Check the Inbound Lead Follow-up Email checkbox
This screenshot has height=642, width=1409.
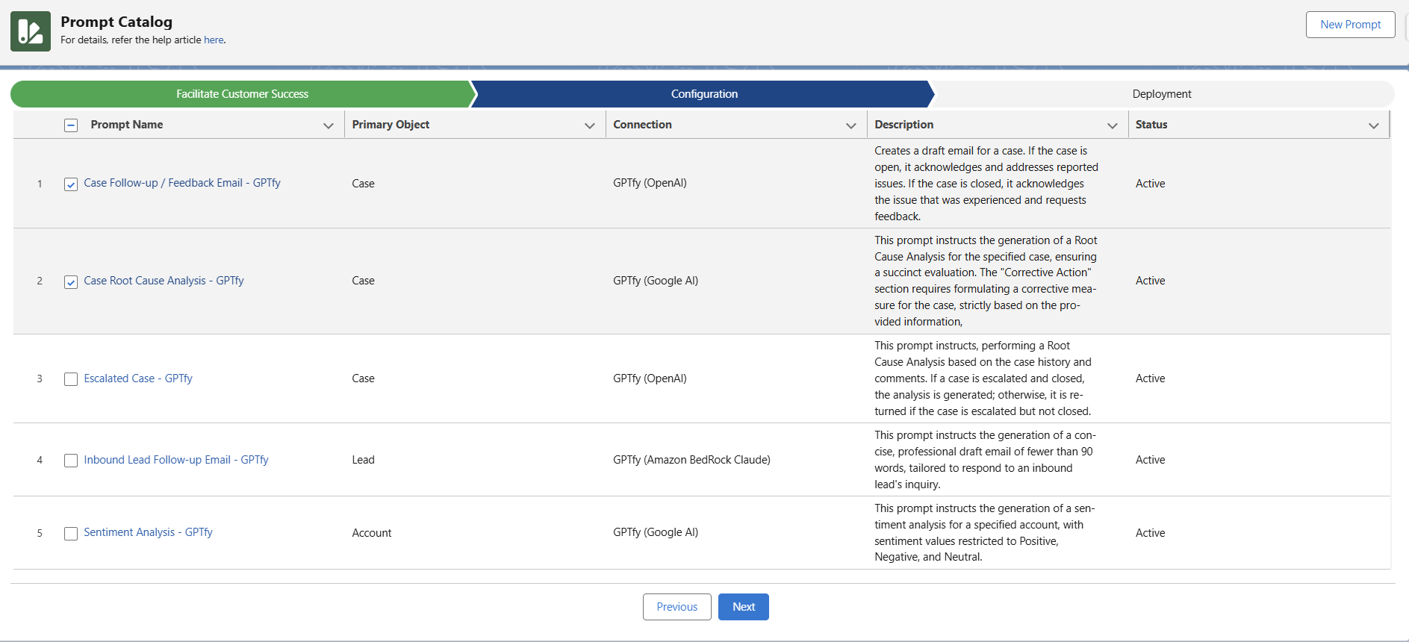[71, 461]
